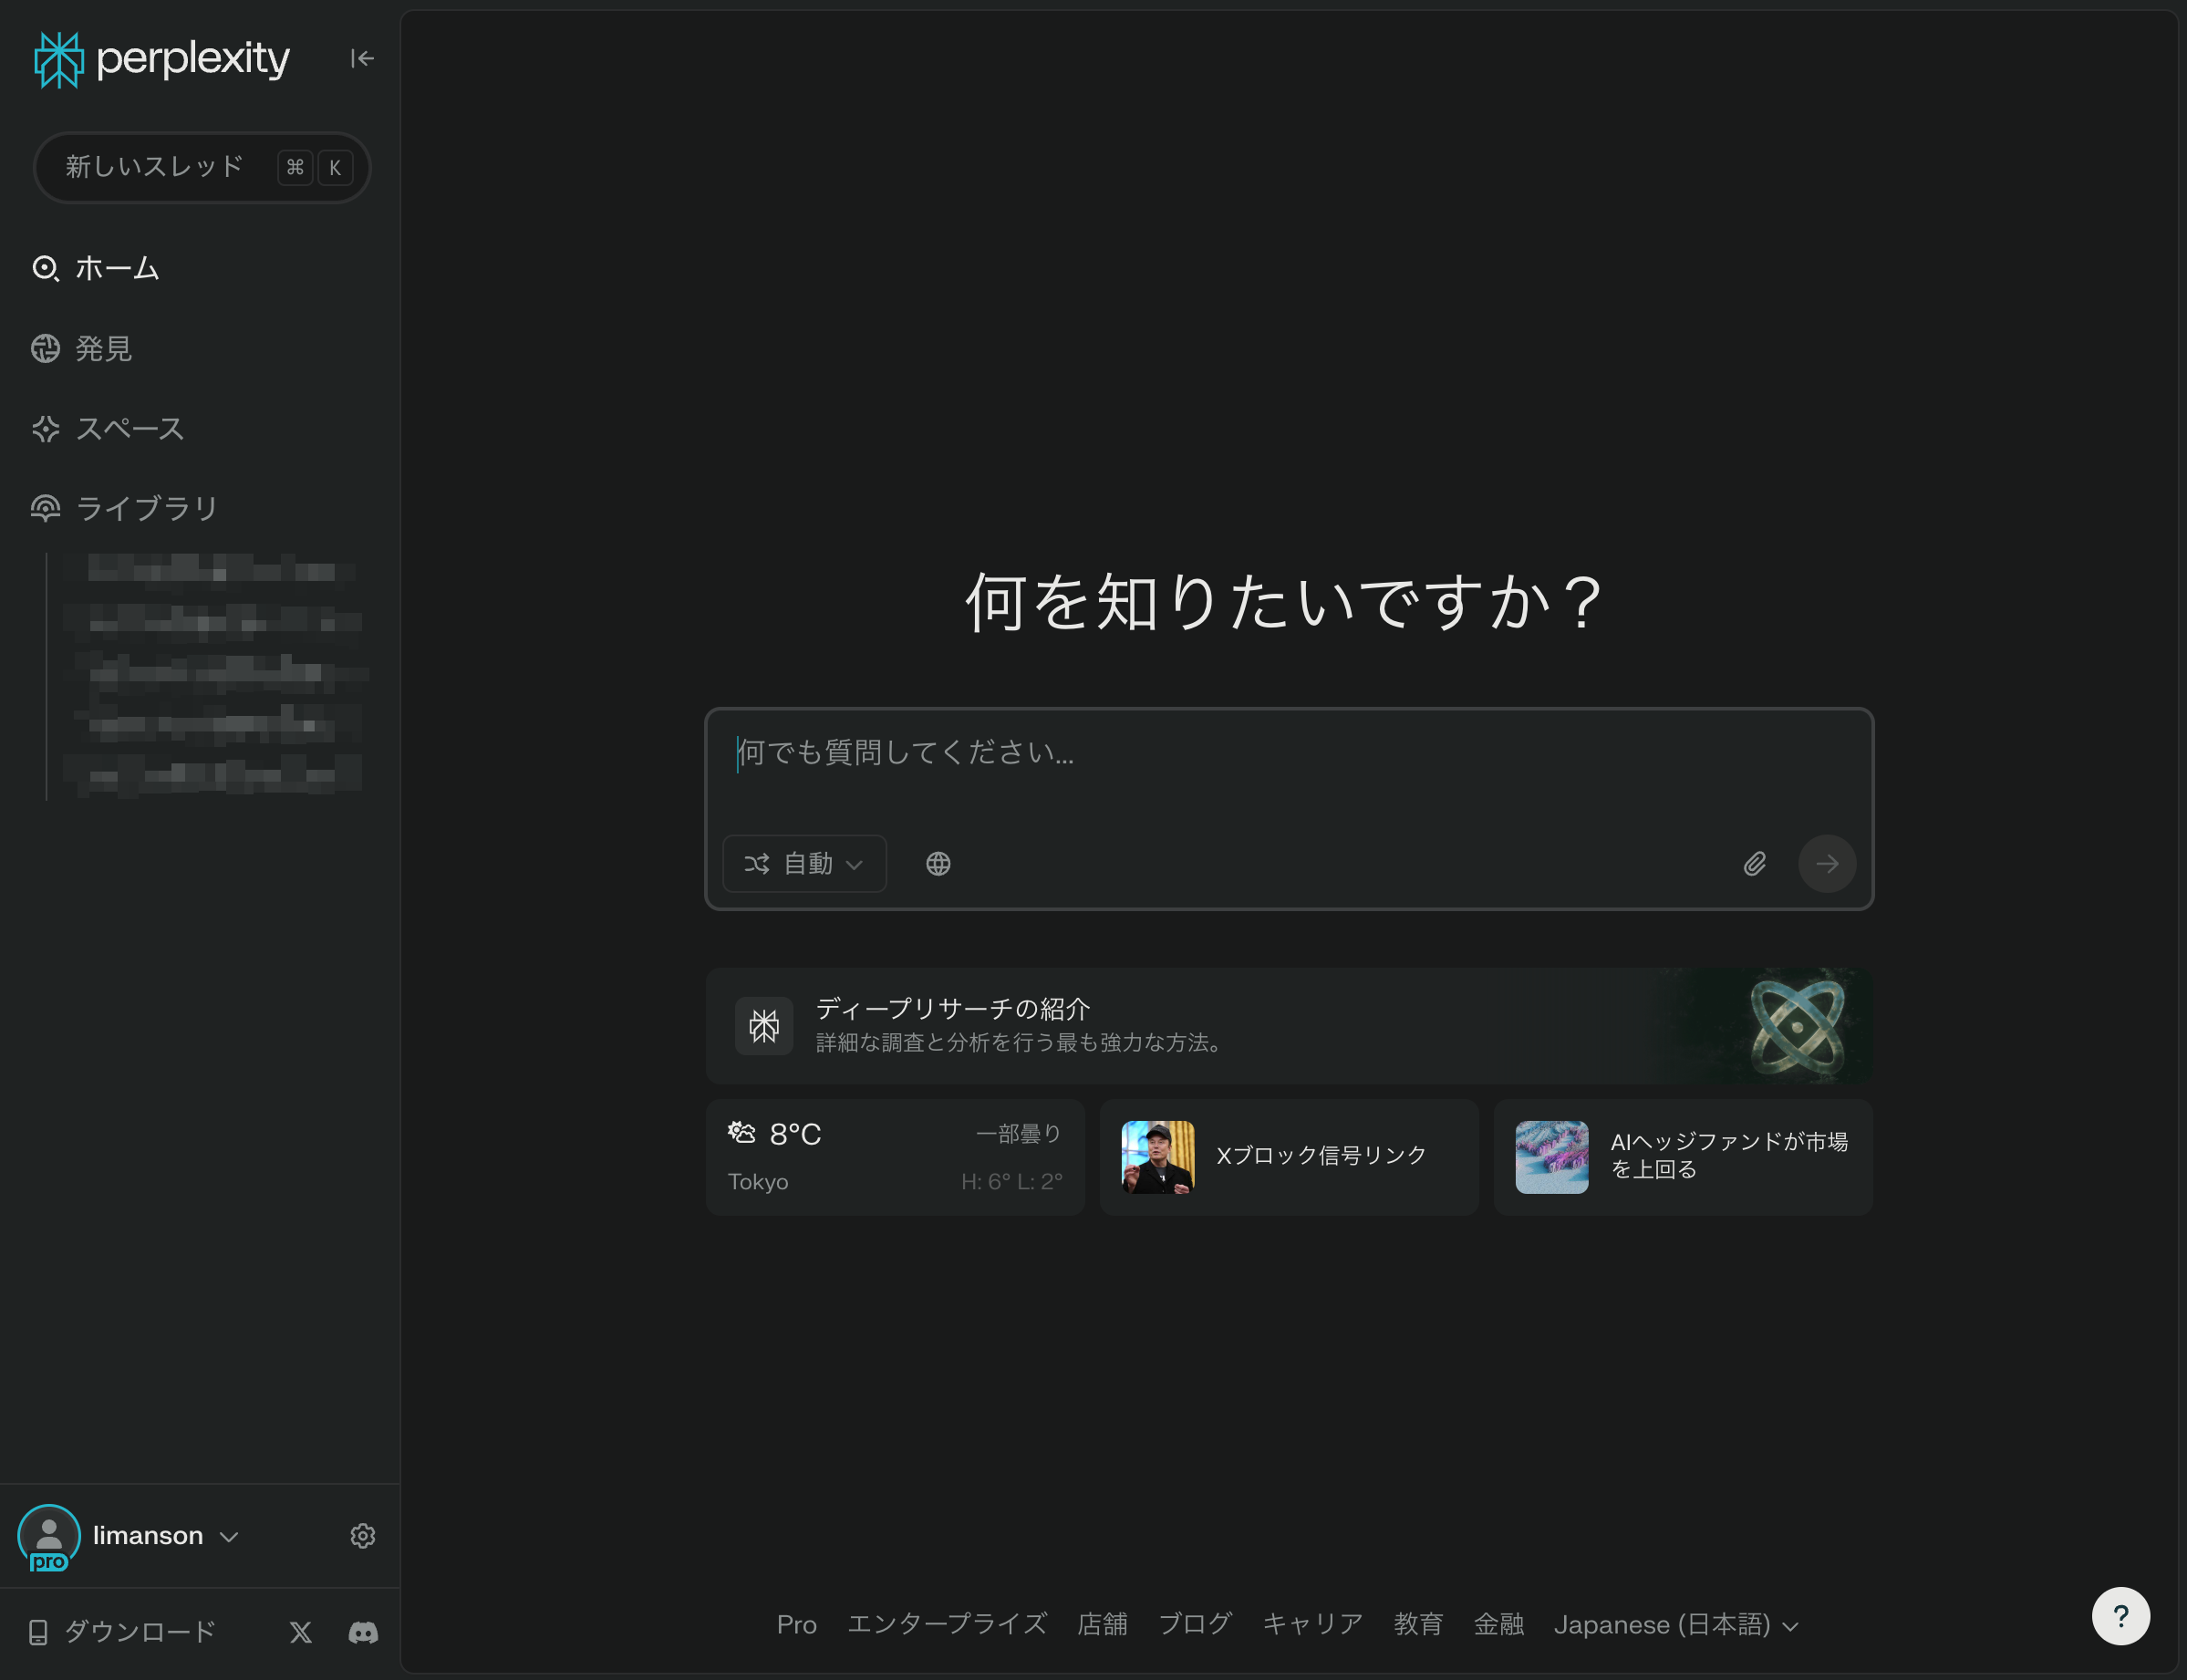Click the user avatar with pro badge
This screenshot has width=2187, height=1680.
pos(48,1537)
